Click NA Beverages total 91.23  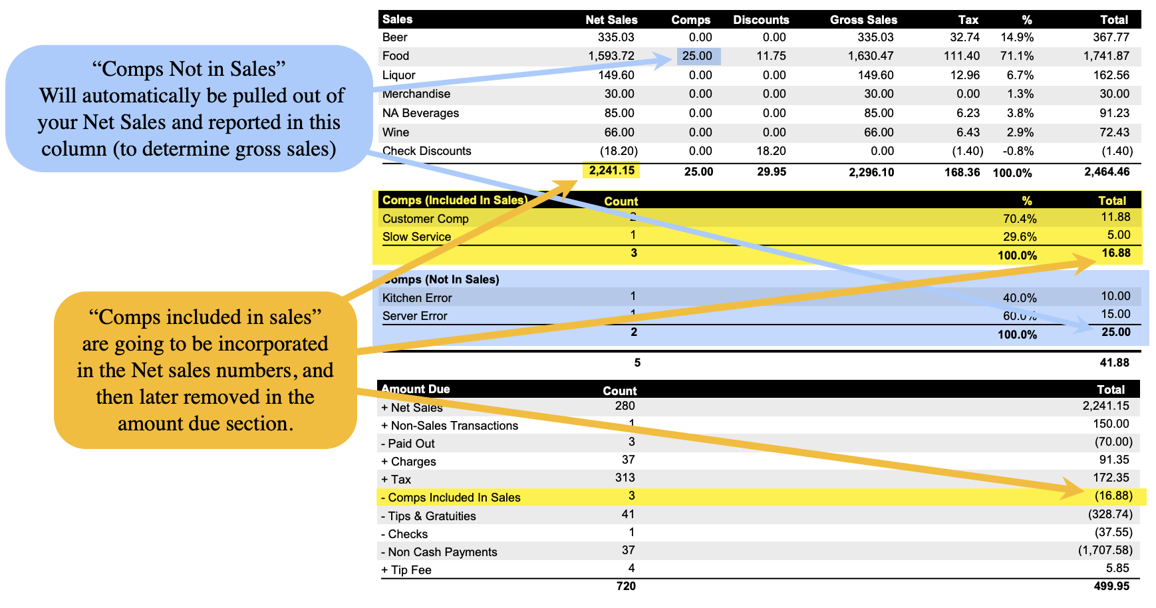pyautogui.click(x=1115, y=113)
